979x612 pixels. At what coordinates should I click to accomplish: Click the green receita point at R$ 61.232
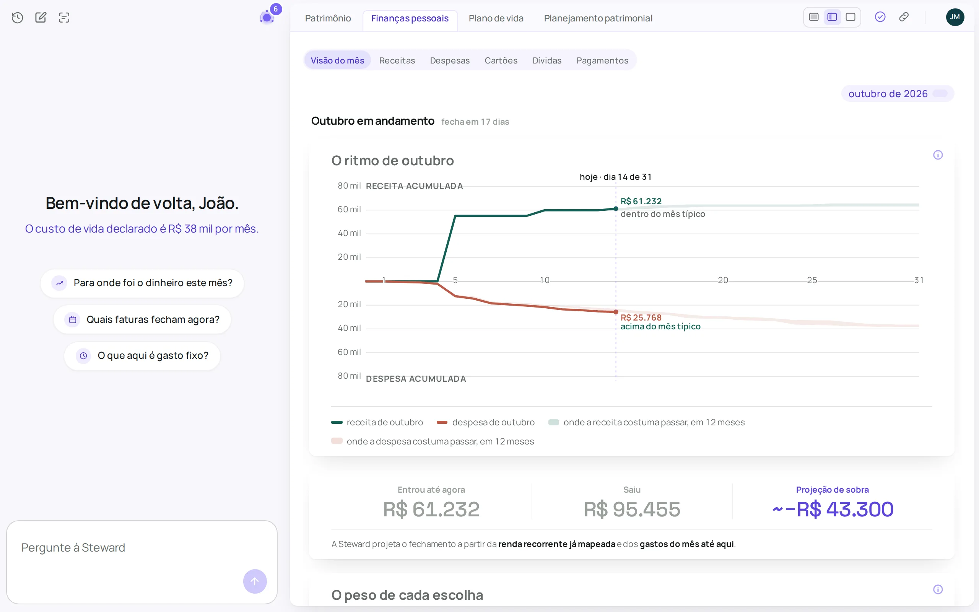point(616,209)
